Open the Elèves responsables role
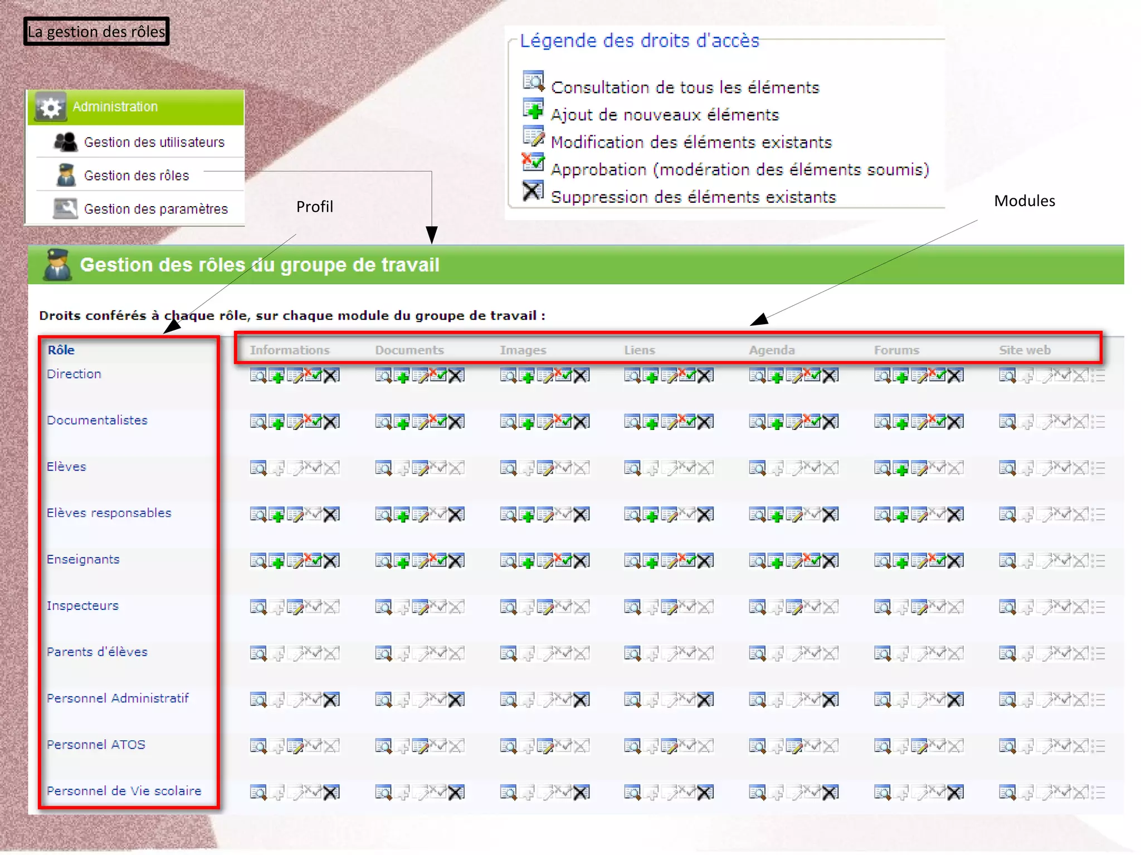This screenshot has height=855, width=1141. (109, 512)
